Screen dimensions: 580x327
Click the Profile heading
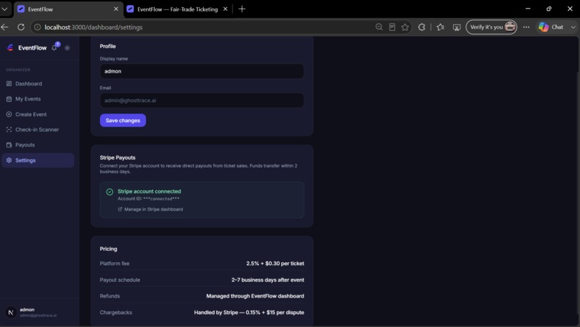coord(108,46)
